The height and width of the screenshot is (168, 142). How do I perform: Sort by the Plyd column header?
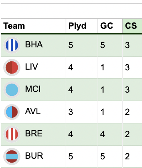[77, 26]
